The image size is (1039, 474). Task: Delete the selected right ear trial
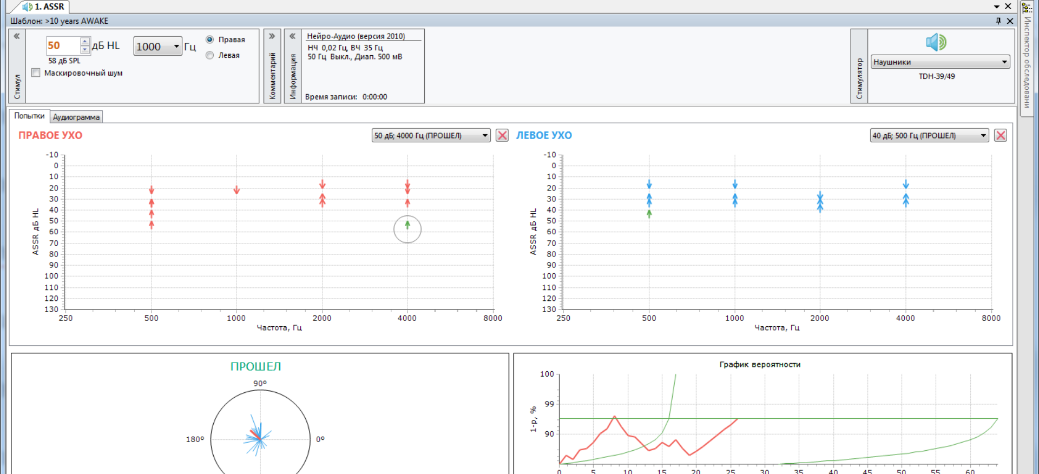502,135
